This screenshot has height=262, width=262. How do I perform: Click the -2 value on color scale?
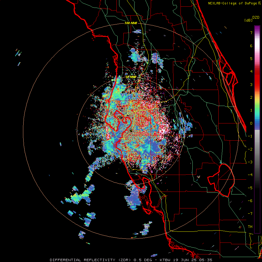(250, 149)
